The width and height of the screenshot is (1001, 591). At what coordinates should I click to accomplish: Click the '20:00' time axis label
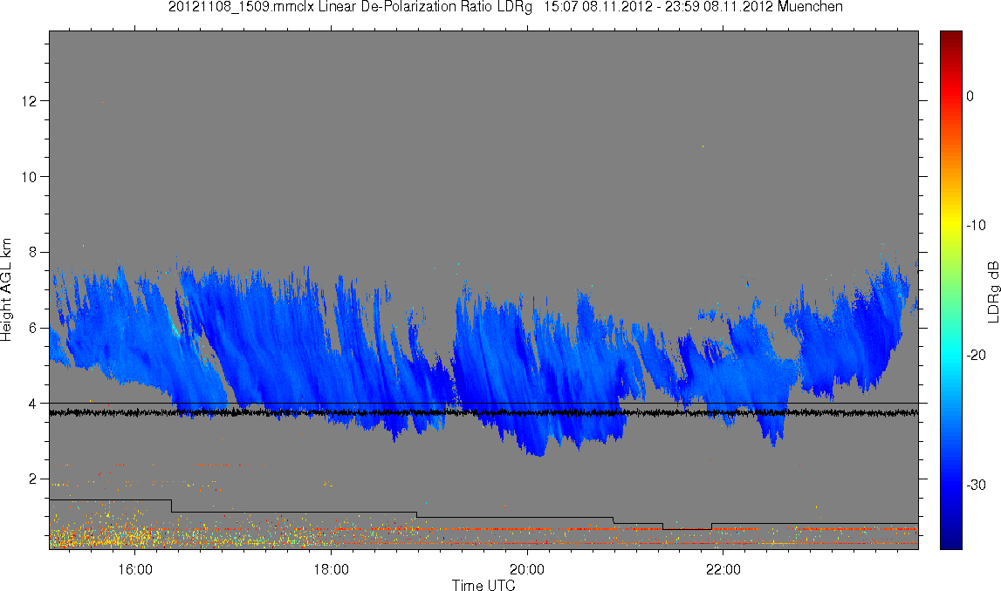tap(527, 569)
